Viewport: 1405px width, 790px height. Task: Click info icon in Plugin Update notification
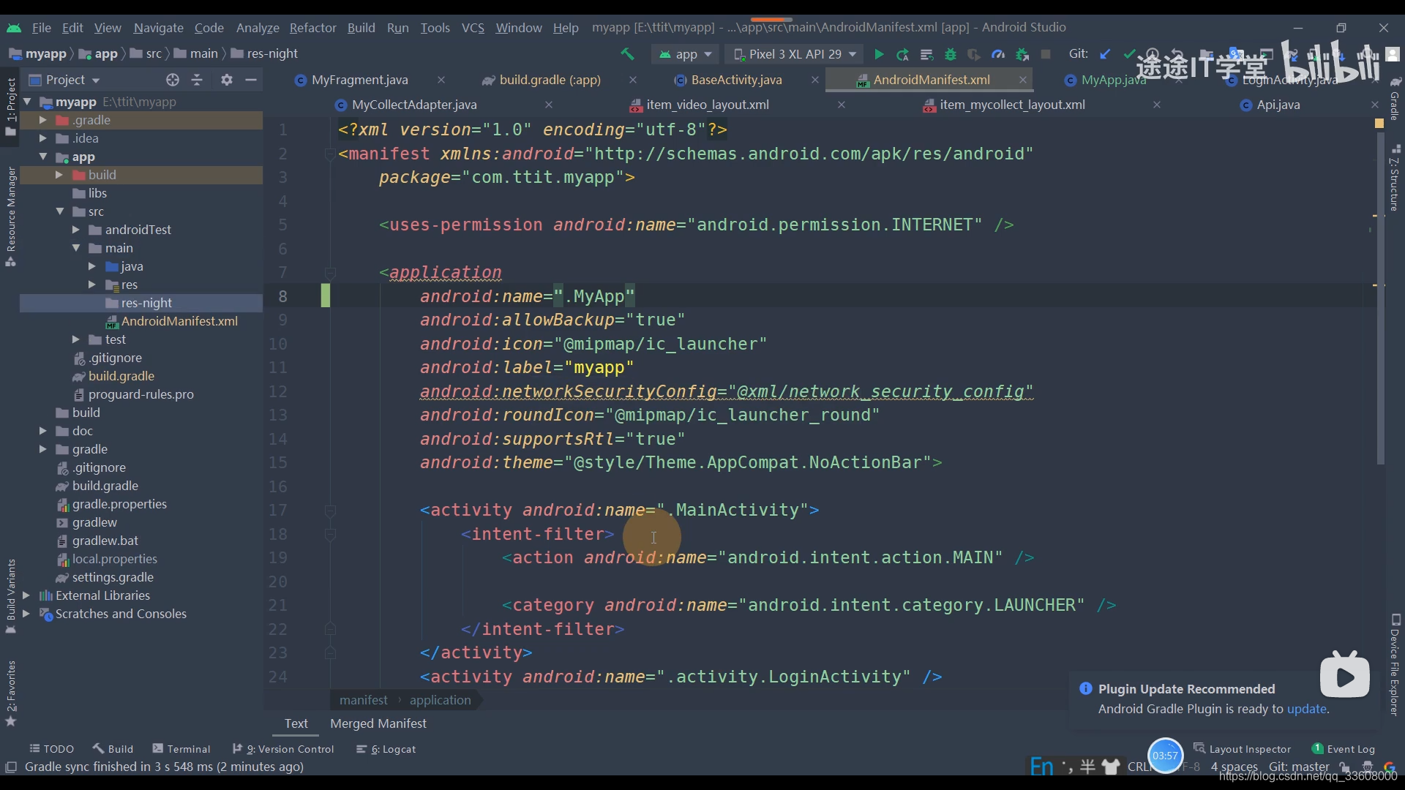click(x=1086, y=688)
